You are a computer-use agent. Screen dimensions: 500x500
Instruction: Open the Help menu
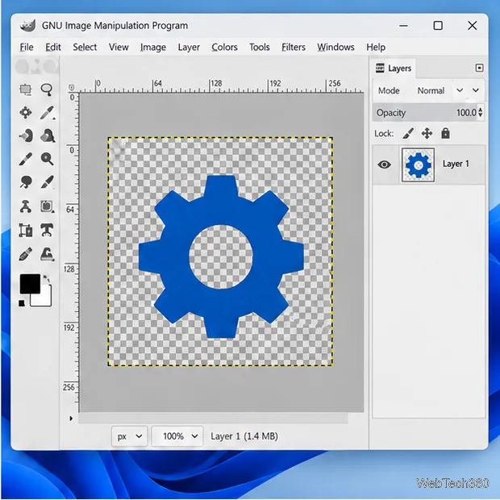tap(376, 48)
